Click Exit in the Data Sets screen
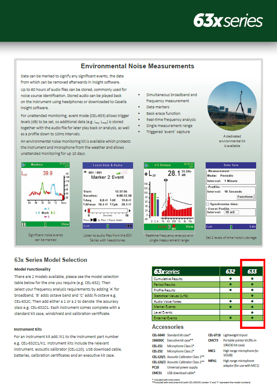This screenshot has height=385, width=277. 209,226
